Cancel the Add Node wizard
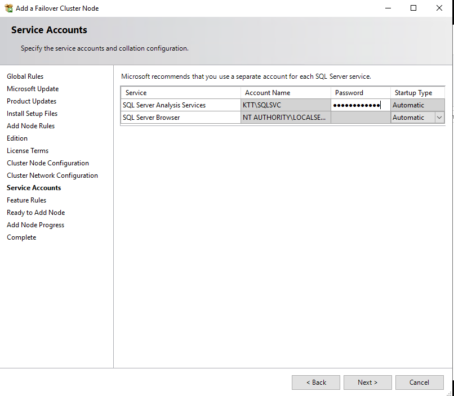Viewport: 454px width, 396px height. tap(419, 382)
